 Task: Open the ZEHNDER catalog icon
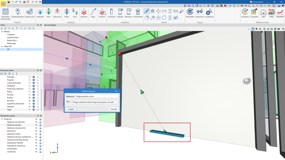[280, 13]
